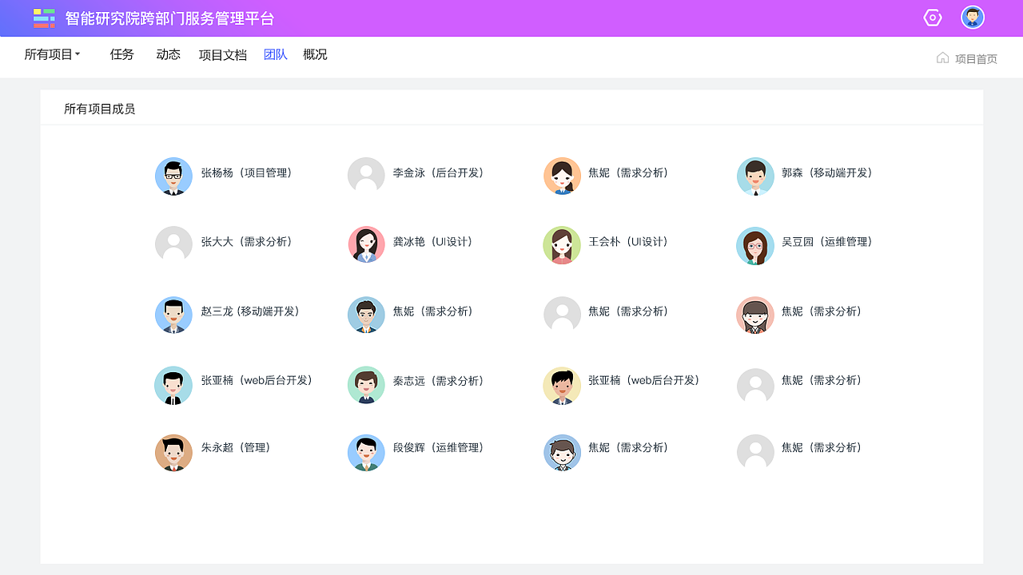Click 吴豆园 (运维管理) avatar
This screenshot has height=575, width=1023.
755,245
